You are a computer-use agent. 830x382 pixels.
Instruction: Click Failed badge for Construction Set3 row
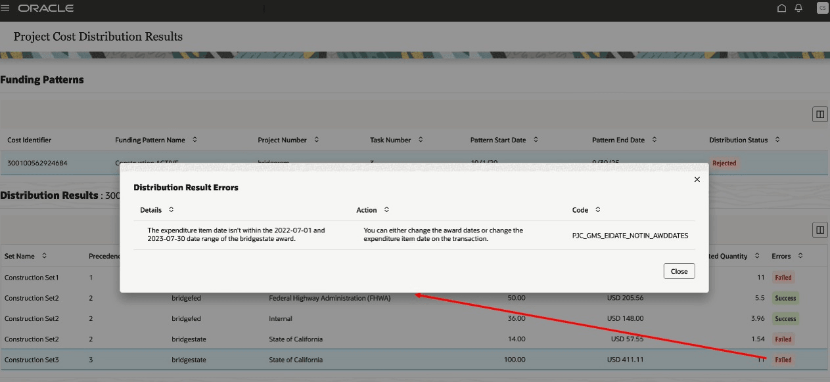783,360
